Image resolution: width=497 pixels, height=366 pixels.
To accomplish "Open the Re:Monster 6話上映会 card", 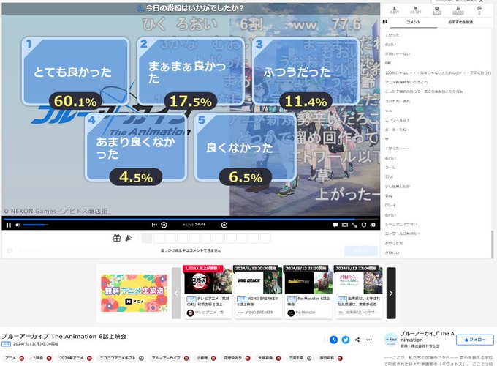I will coord(308,292).
